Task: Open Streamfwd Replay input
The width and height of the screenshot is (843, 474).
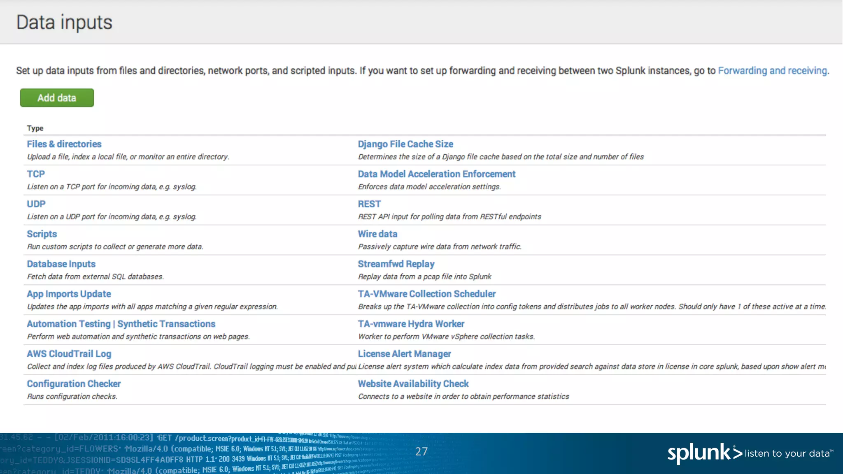Action: pos(396,264)
